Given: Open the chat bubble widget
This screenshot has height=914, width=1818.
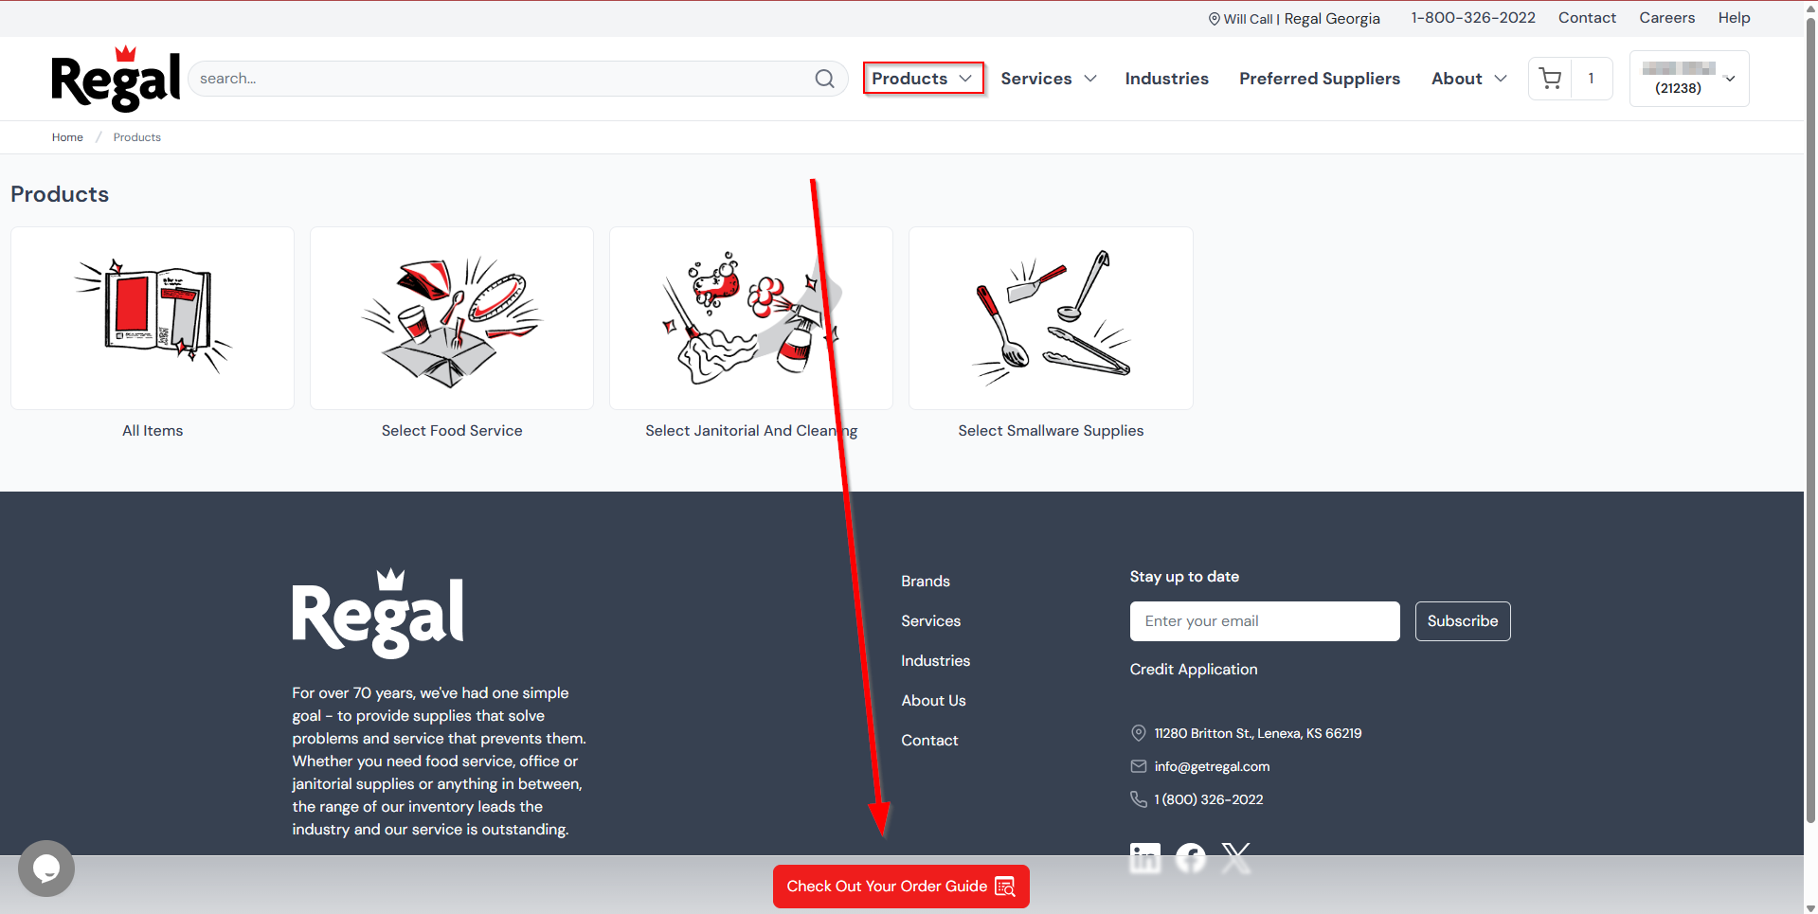Looking at the screenshot, I should [x=45, y=869].
